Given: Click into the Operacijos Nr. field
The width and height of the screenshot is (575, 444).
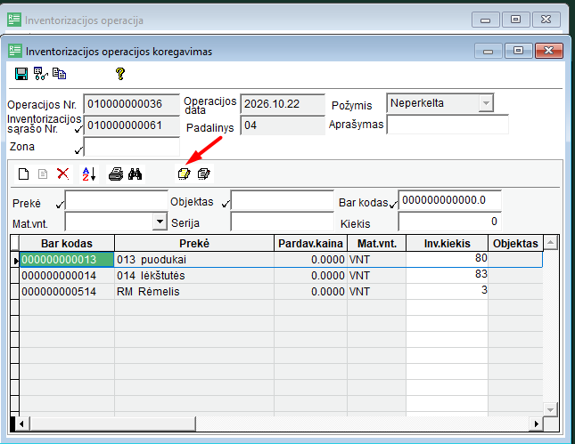Looking at the screenshot, I should coord(131,104).
